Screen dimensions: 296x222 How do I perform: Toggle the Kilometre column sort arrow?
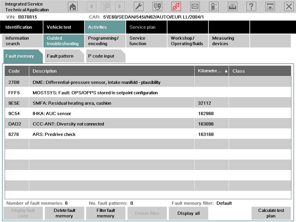click(x=226, y=71)
